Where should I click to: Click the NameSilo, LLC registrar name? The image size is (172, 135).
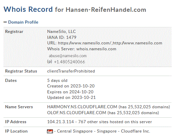pyautogui.click(x=61, y=32)
